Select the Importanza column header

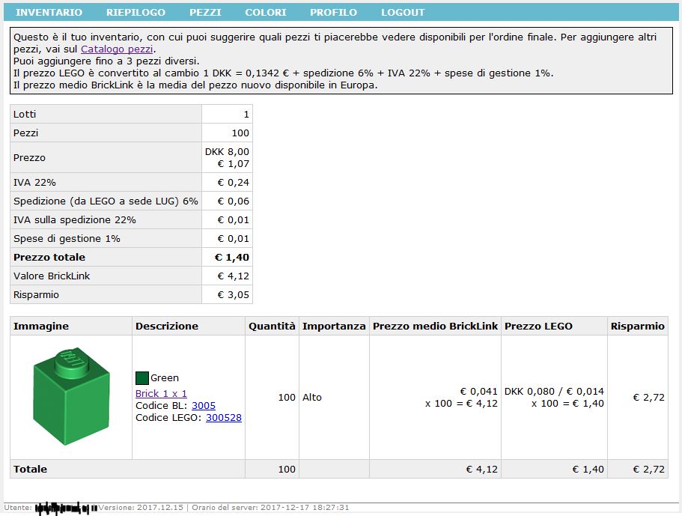point(334,326)
